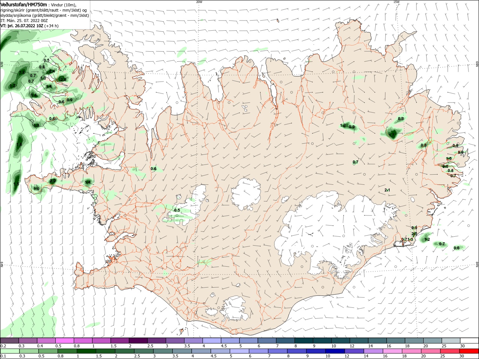Screen dimensions: 479x359
Task: Click the 0.1 label under the green legend
Action: pyautogui.click(x=3, y=356)
